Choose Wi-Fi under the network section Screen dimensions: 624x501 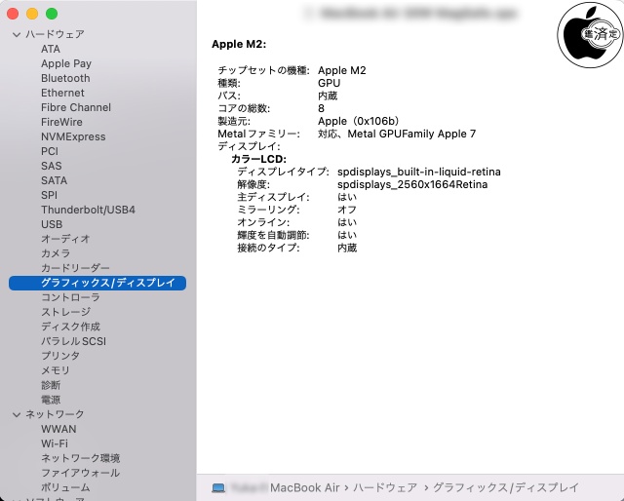click(x=55, y=443)
